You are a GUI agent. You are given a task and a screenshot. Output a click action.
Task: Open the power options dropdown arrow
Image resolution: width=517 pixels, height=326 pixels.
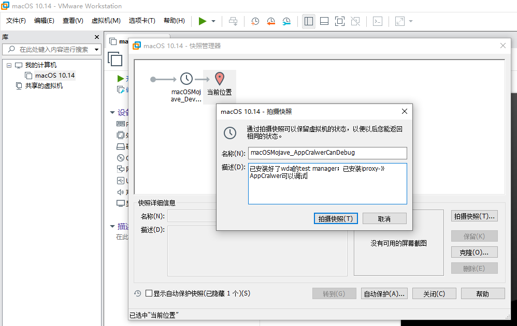point(213,21)
